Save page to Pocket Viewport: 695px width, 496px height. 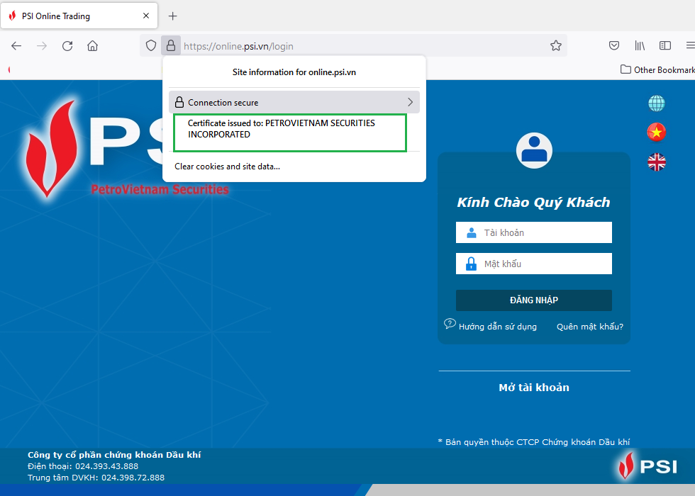click(x=614, y=45)
